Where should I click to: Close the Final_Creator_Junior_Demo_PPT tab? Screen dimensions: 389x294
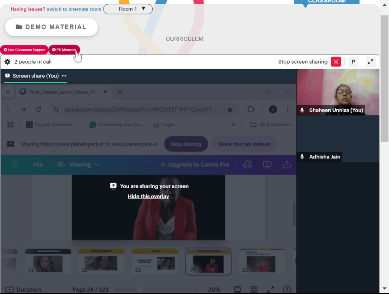coord(105,92)
